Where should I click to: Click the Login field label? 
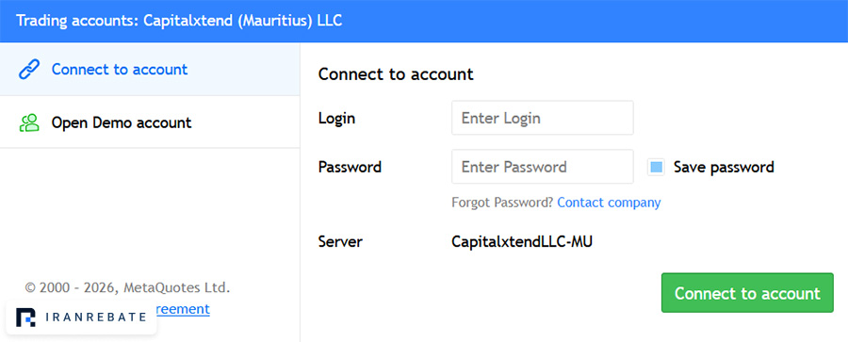click(336, 118)
